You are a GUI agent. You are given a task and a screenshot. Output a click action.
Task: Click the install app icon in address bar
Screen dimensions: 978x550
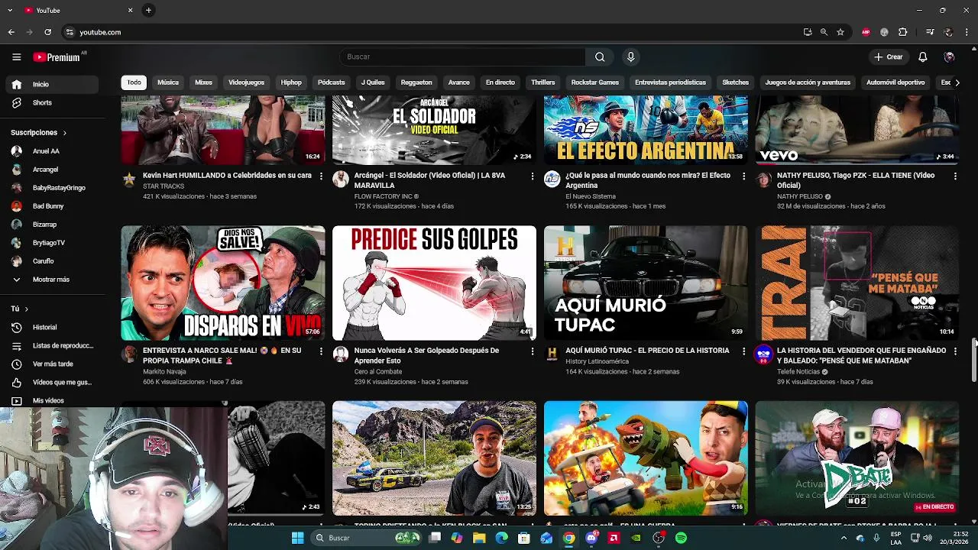808,32
